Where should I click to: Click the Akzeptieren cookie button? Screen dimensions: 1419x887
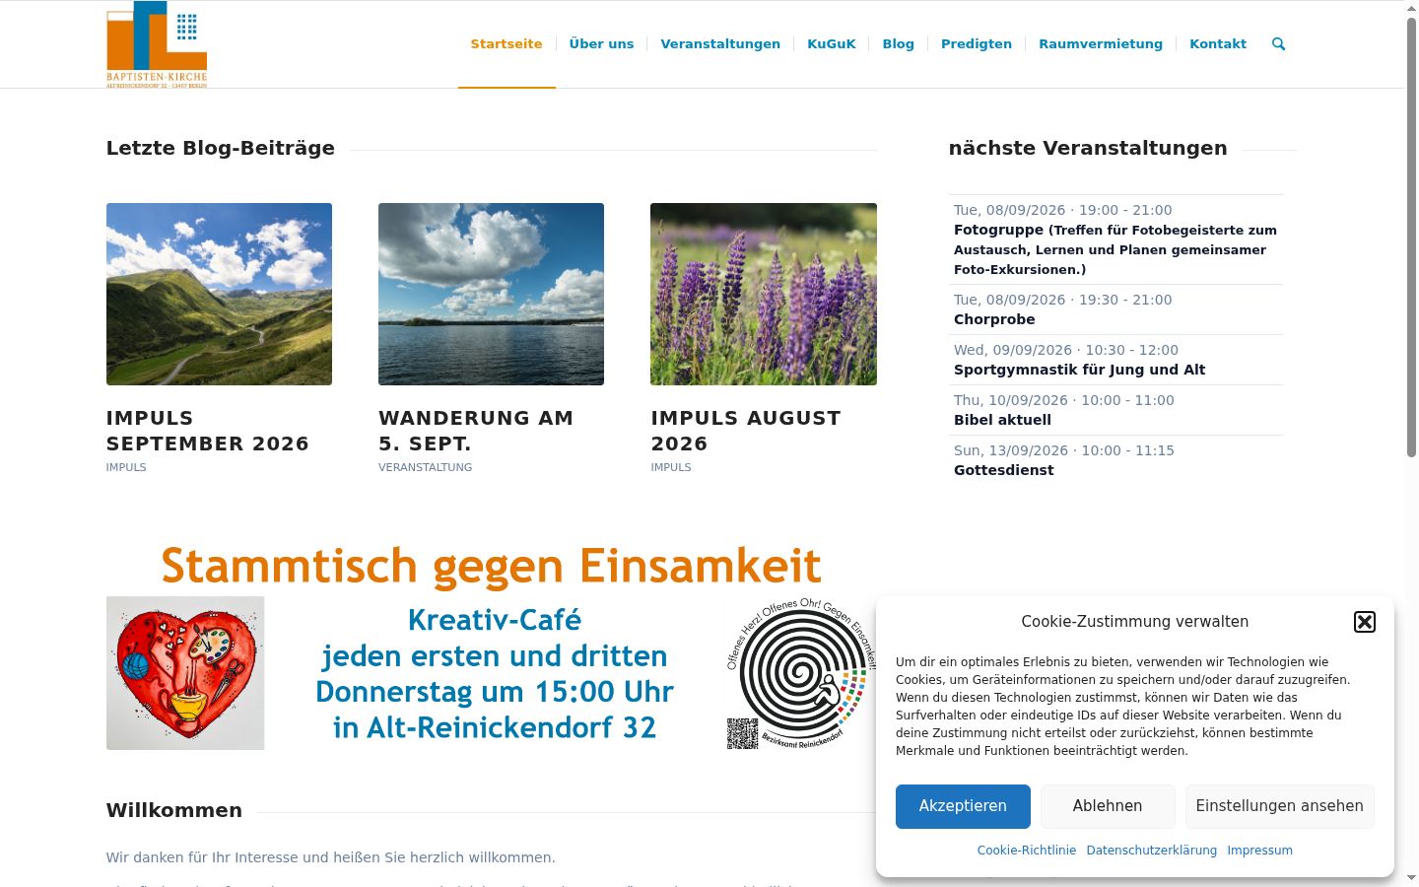[x=963, y=806]
